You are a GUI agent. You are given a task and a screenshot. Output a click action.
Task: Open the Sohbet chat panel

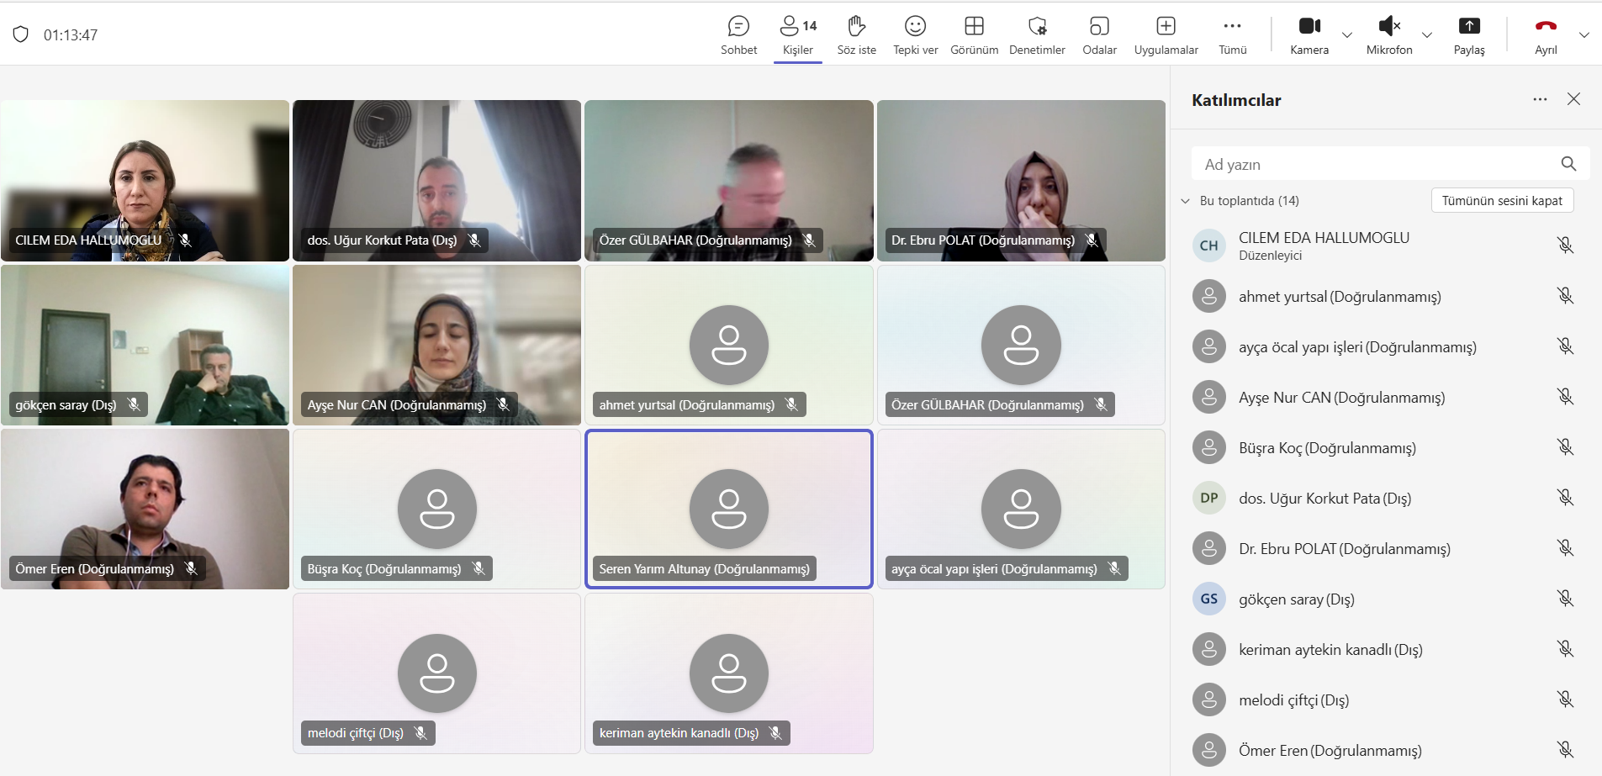(738, 35)
